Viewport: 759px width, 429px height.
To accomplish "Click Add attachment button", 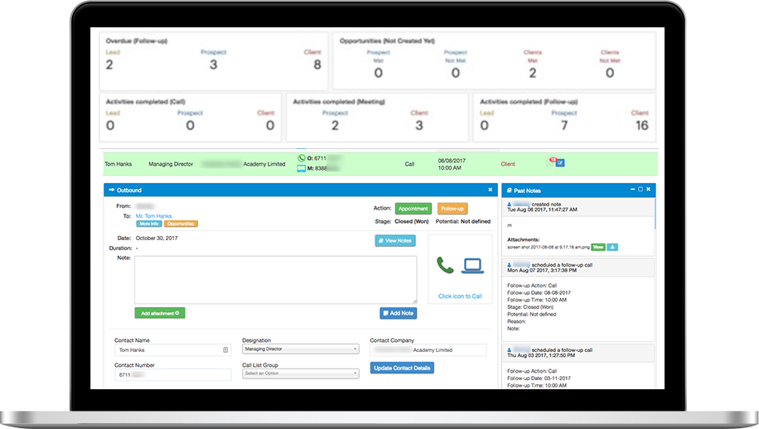I will click(159, 313).
